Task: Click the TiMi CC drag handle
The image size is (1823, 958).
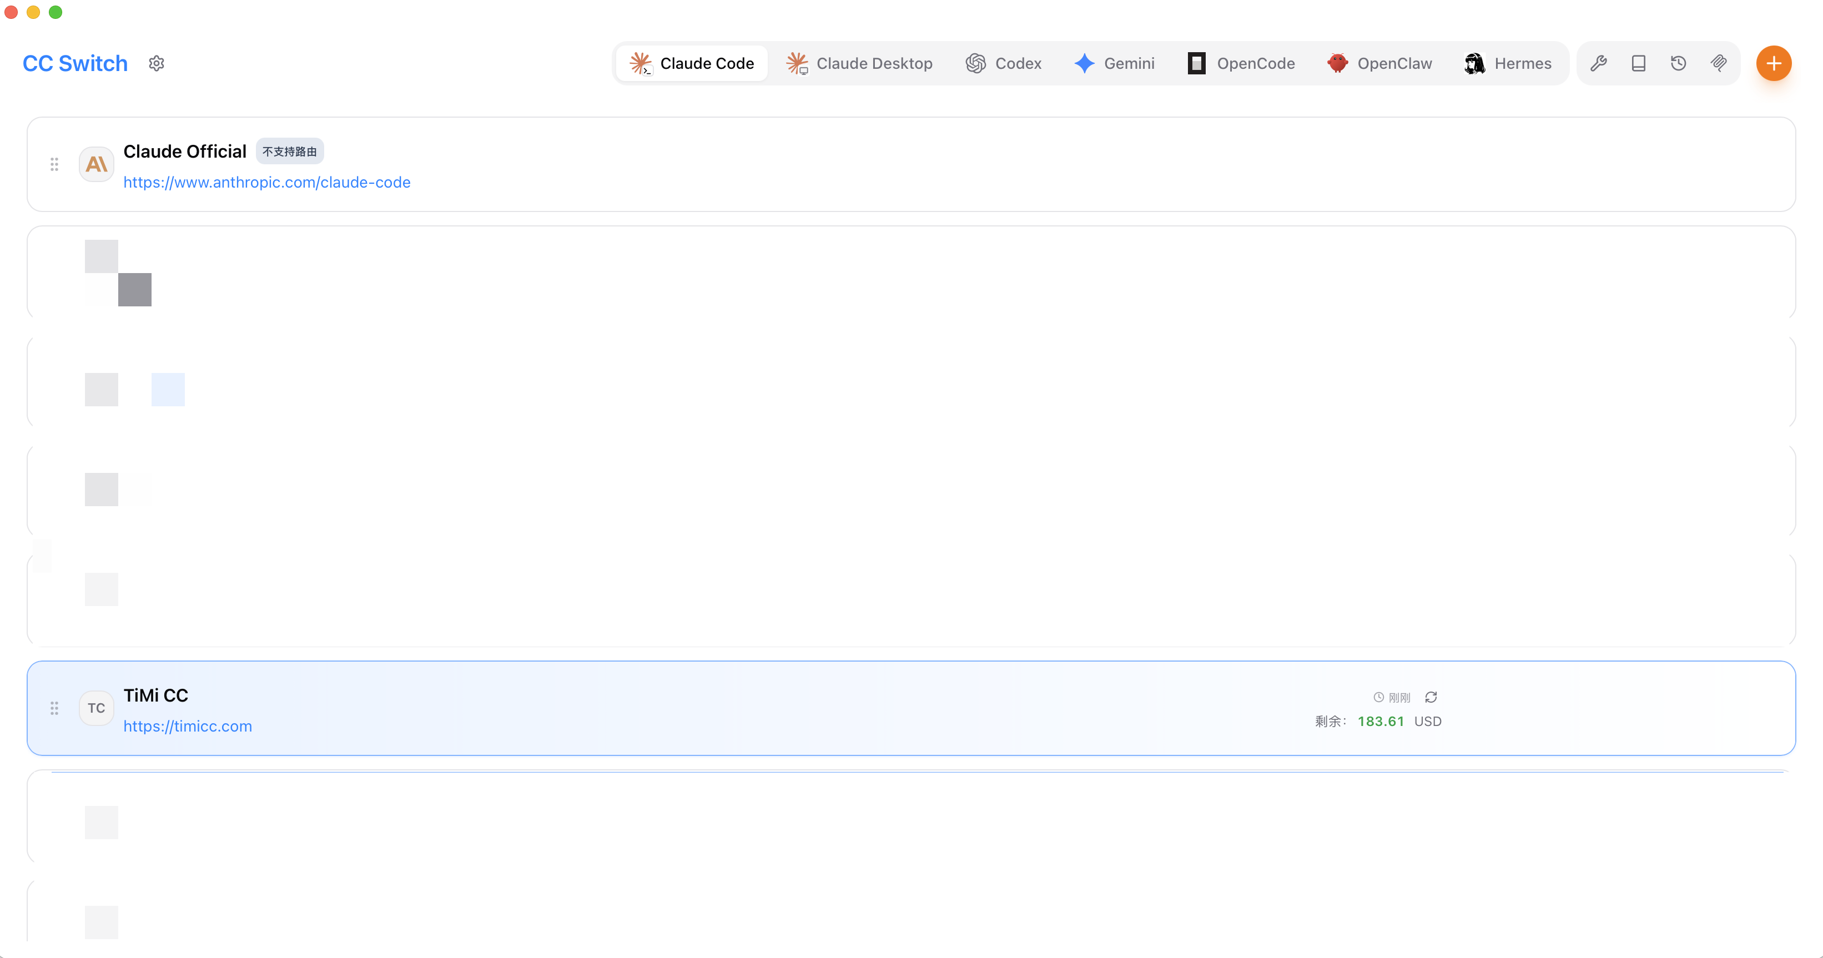Action: (54, 708)
